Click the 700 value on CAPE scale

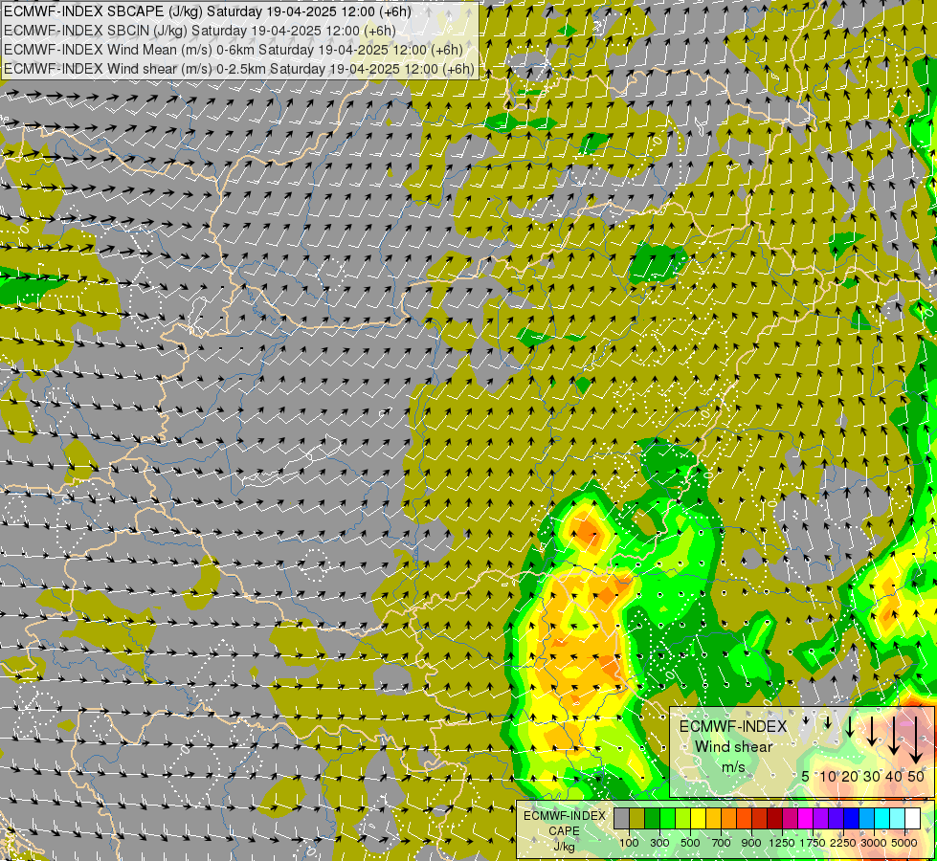(x=722, y=843)
